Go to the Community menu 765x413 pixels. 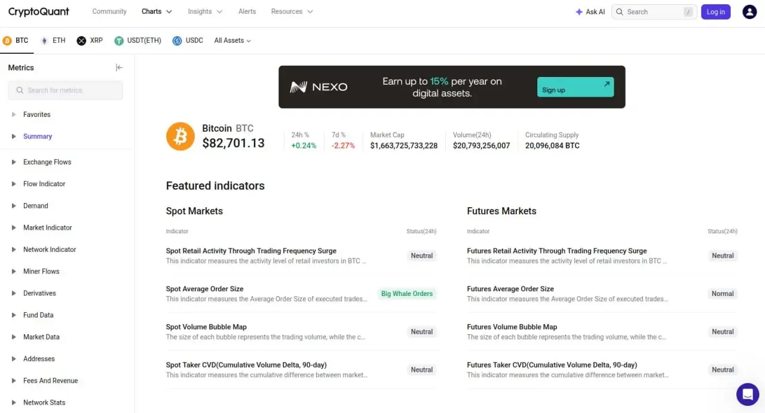(x=109, y=11)
